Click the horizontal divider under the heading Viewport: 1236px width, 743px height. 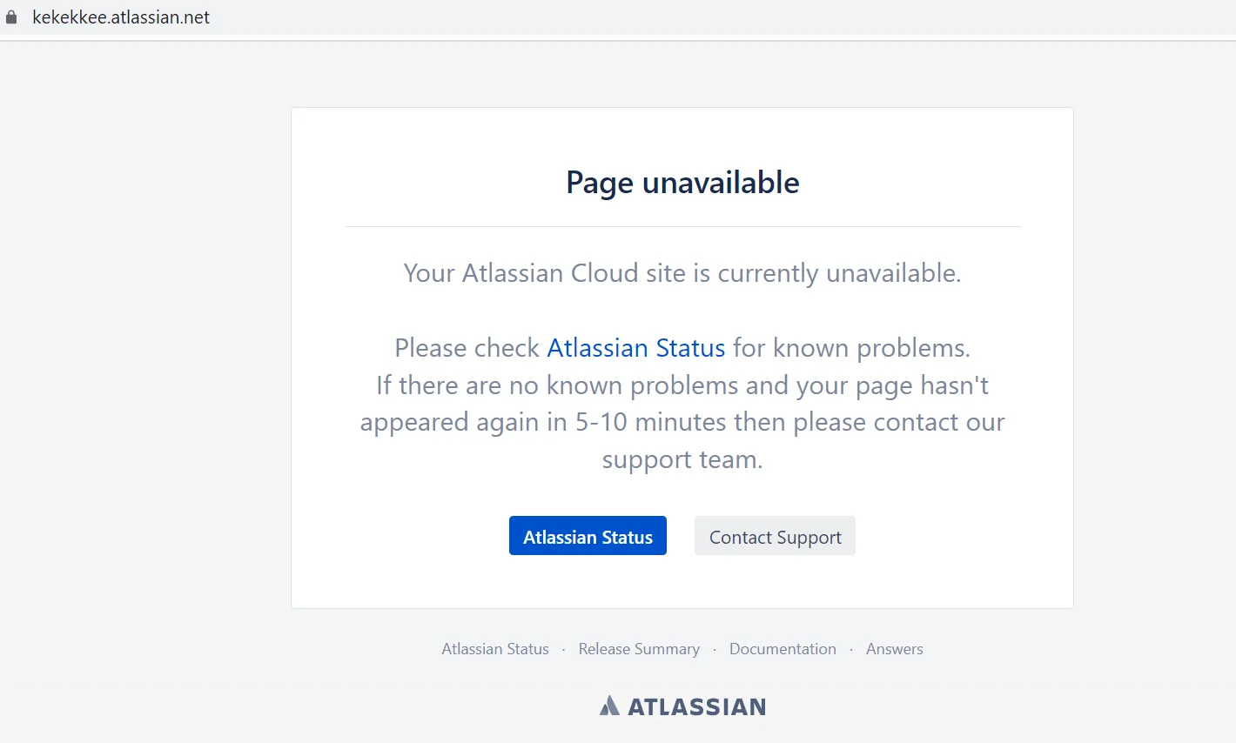682,225
